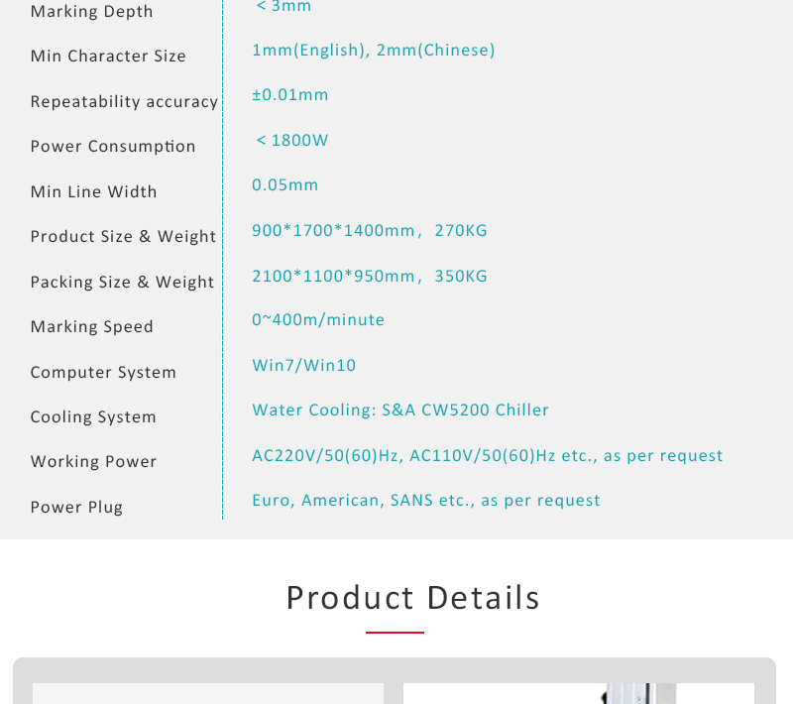Click the ±0.01mm repeatability accuracy value

[x=290, y=94]
